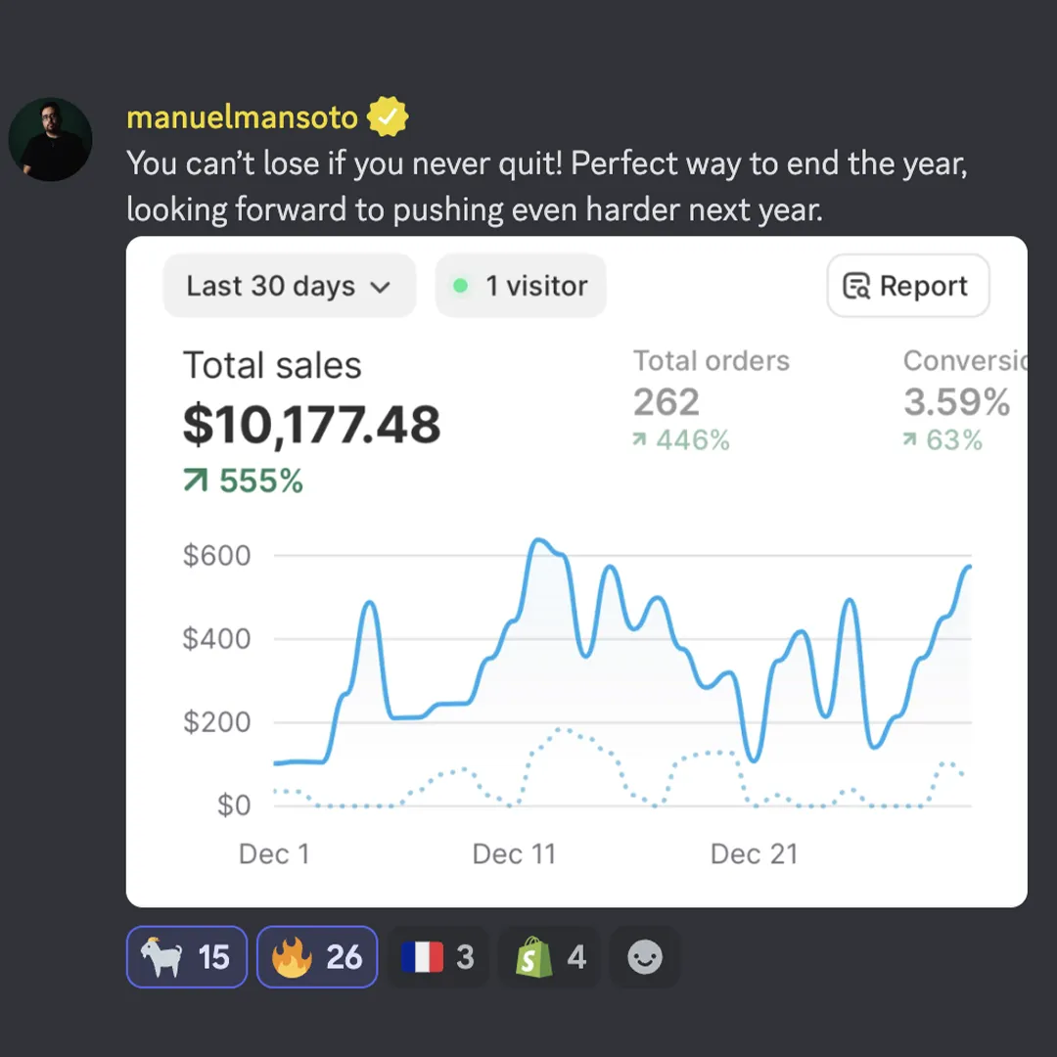
Task: Add the Shopify bag reaction
Action: click(x=550, y=956)
